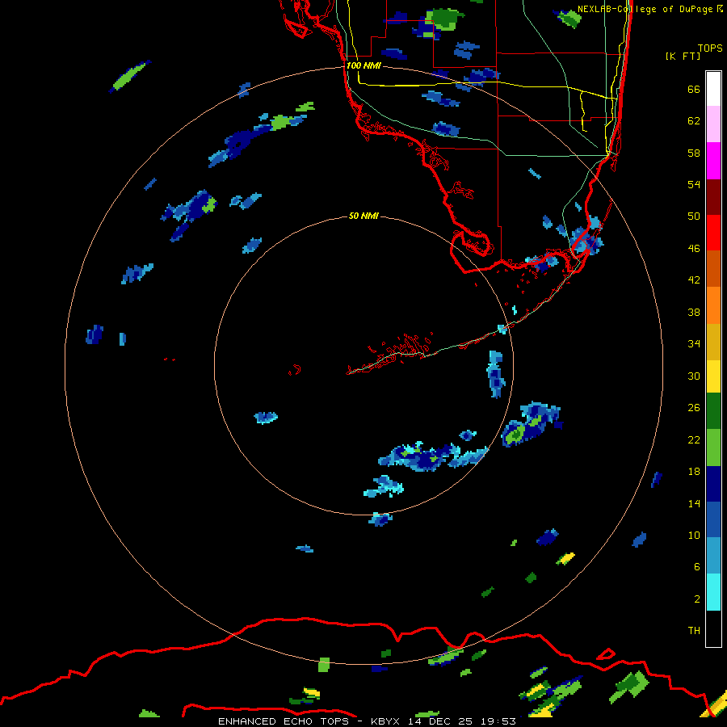Click the legend value '66'

(694, 89)
